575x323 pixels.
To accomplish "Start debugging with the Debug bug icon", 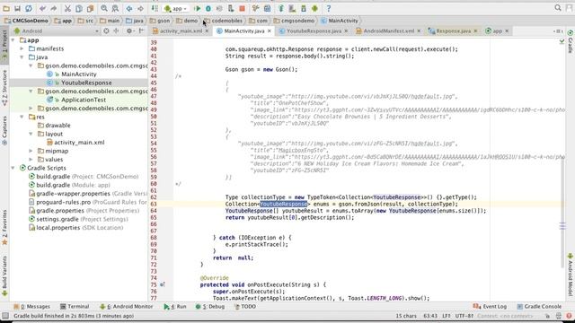I will tap(208, 8).
